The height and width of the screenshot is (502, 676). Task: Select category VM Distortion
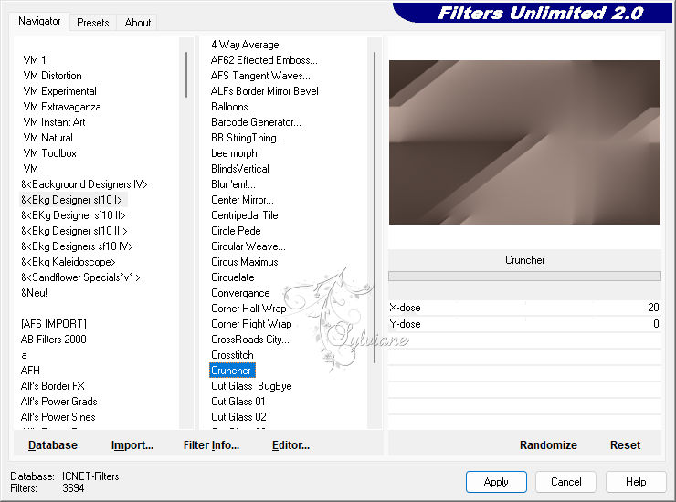53,76
